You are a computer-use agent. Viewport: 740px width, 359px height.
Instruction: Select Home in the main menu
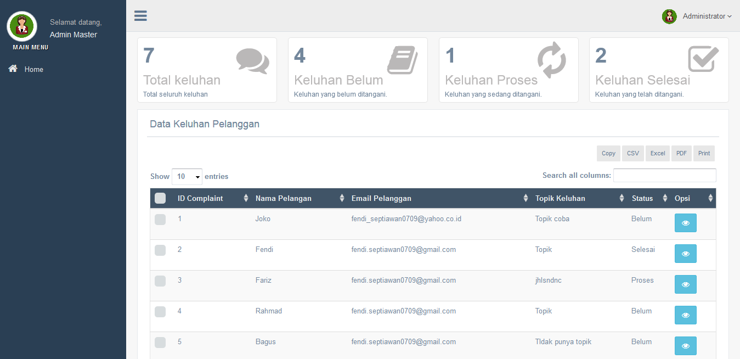[33, 69]
